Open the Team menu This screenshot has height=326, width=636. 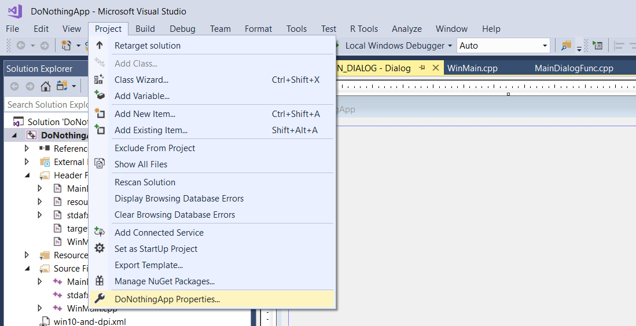point(220,29)
